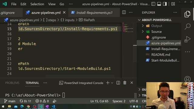
Task: Toggle primary side bar layout icon
Action: click(153, 4)
